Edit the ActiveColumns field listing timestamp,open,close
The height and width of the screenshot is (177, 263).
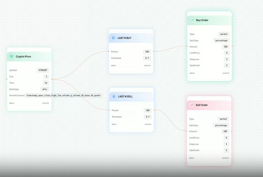63,95
